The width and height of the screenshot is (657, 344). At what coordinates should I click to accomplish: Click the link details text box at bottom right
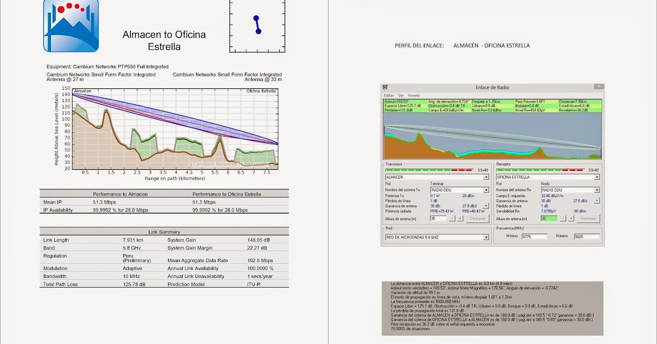[x=493, y=309]
